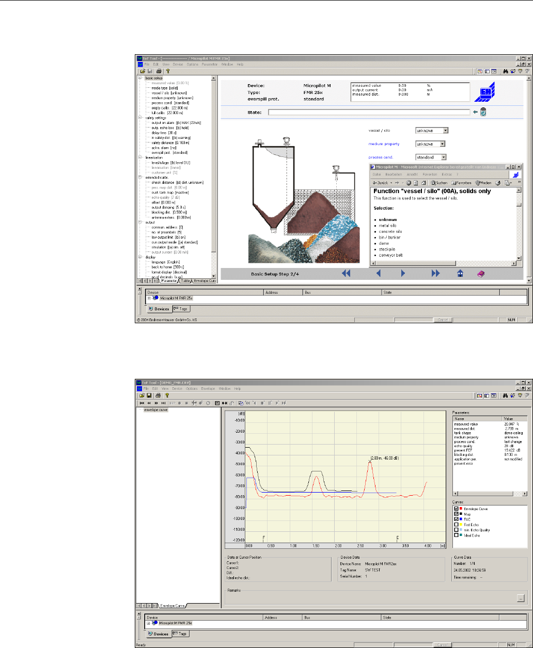Click Micropilot M FMR 25x device icon, upper device list
The width and height of the screenshot is (533, 648).
coord(156,298)
